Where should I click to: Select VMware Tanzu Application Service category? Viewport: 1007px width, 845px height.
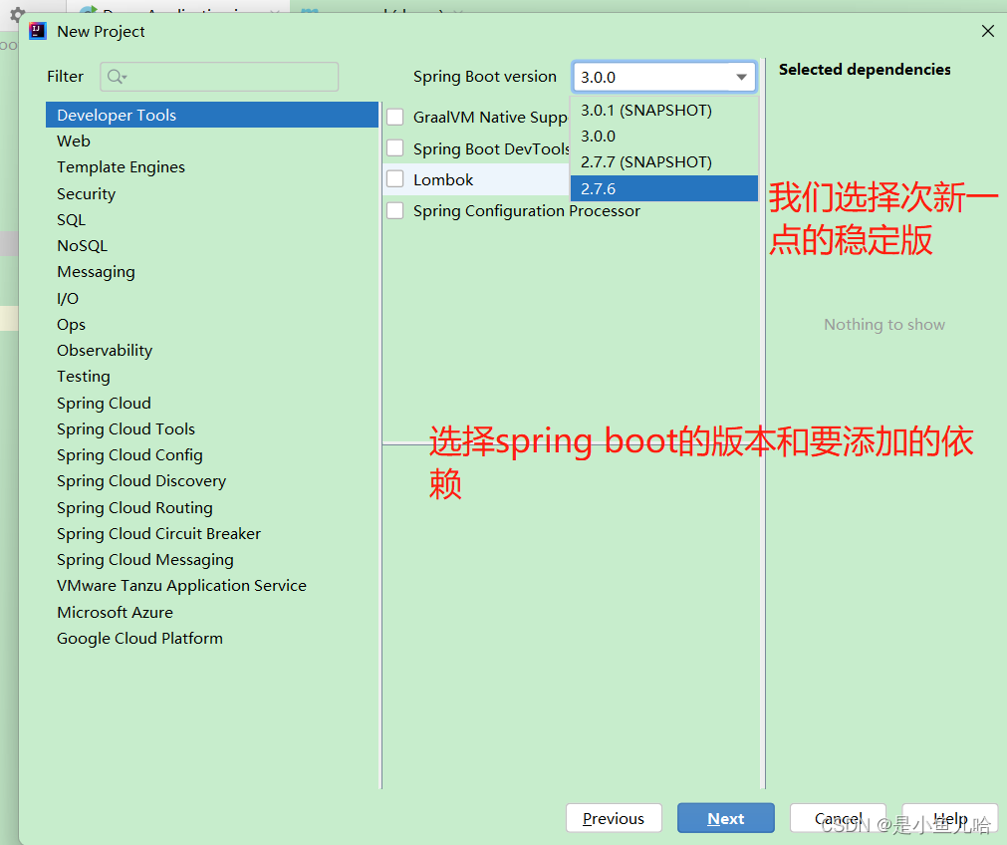[212, 586]
